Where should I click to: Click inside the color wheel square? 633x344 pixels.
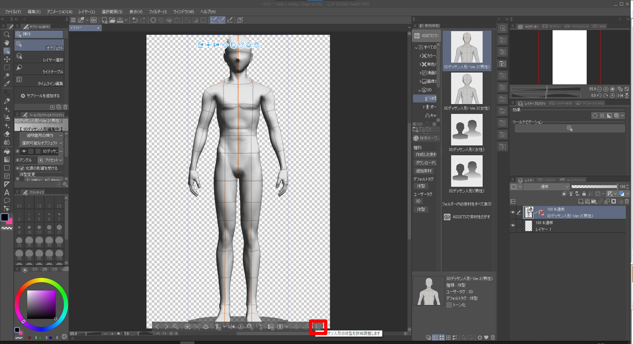pos(41,304)
